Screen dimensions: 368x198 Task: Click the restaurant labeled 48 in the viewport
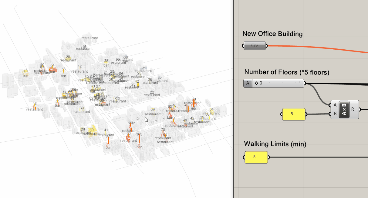point(35,107)
